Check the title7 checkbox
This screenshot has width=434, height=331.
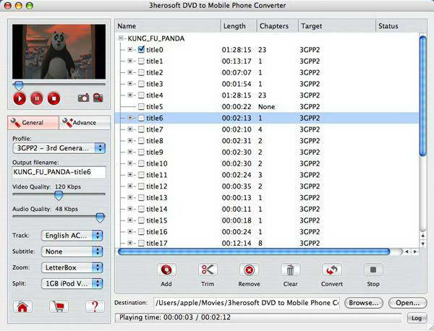[x=141, y=129]
